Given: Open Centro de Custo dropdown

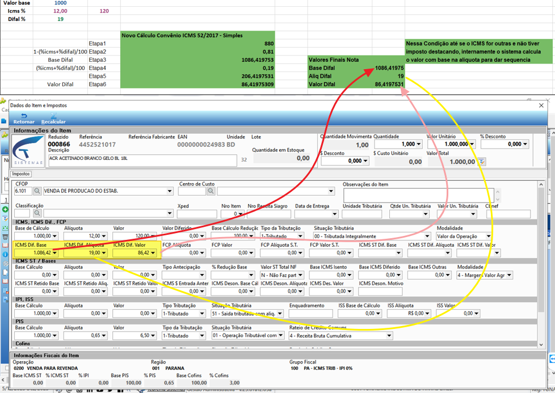Looking at the screenshot, I should 331,191.
